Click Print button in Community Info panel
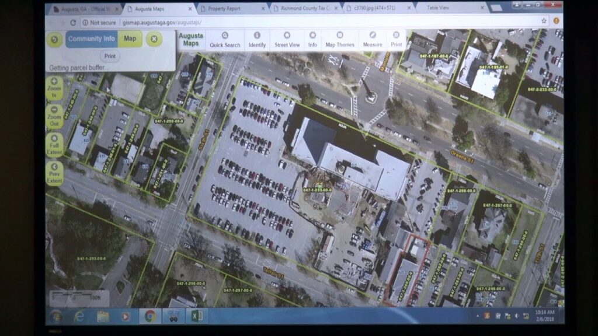 tap(110, 56)
